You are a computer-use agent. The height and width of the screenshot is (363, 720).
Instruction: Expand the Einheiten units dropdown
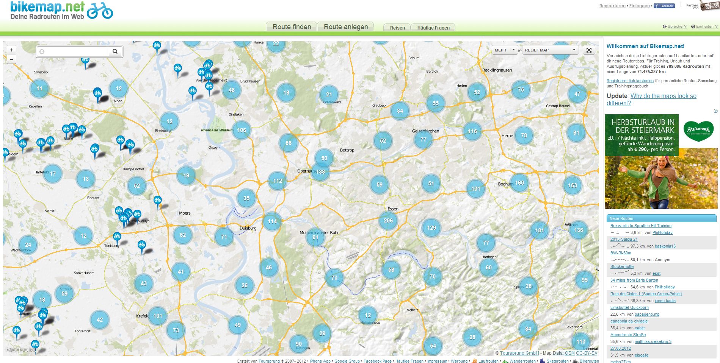pos(706,26)
